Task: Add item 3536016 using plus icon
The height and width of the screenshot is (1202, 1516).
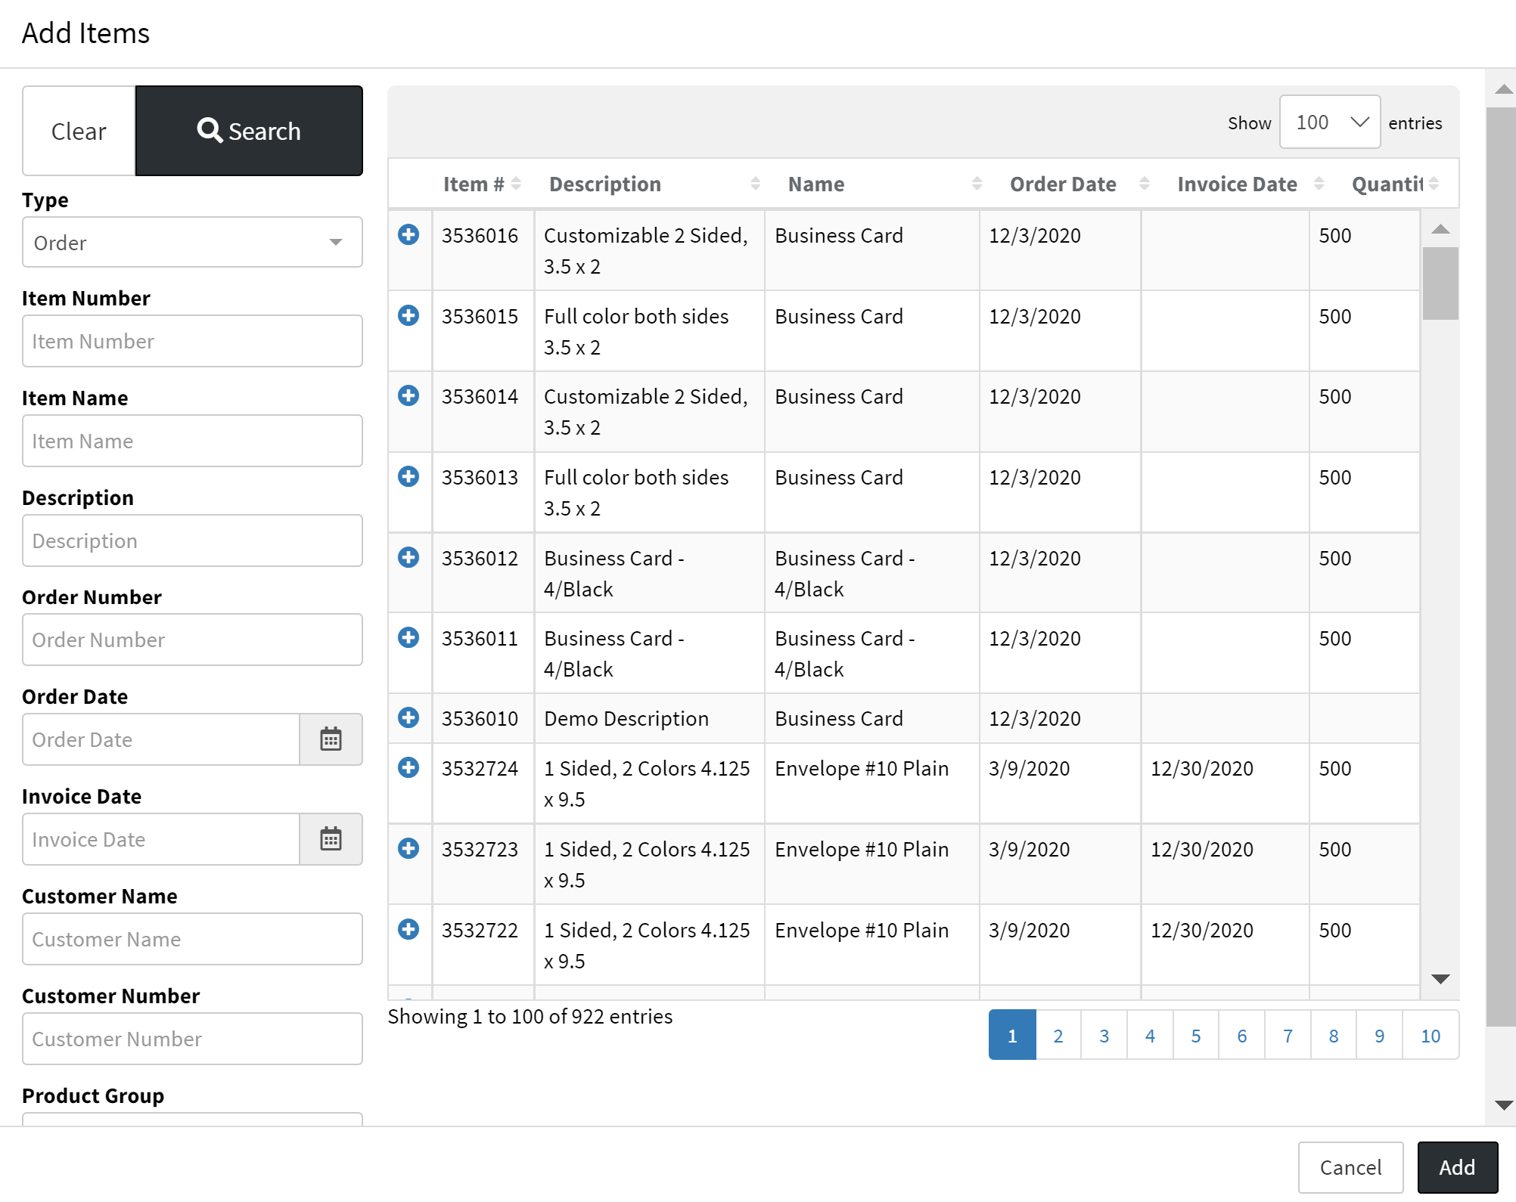Action: [409, 235]
